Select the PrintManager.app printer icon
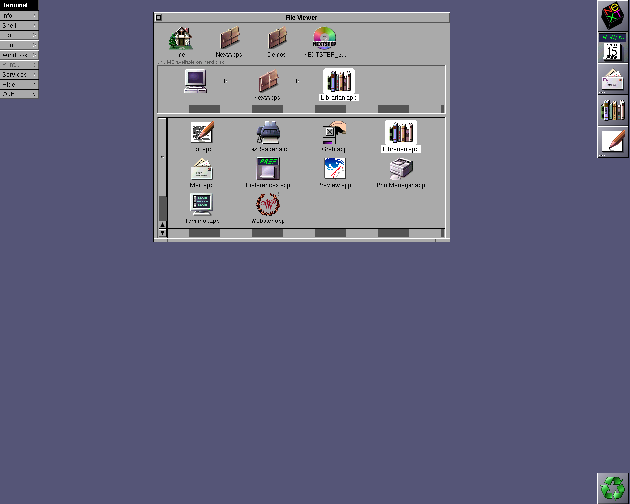The image size is (630, 504). [401, 169]
